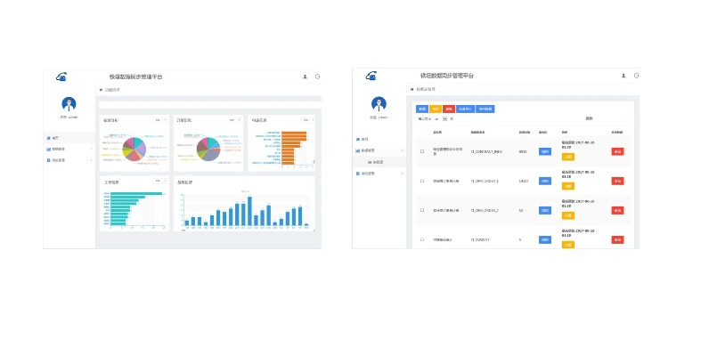Tick the checkbox for the TI_CRM_ORDER_2 row

click(x=422, y=210)
